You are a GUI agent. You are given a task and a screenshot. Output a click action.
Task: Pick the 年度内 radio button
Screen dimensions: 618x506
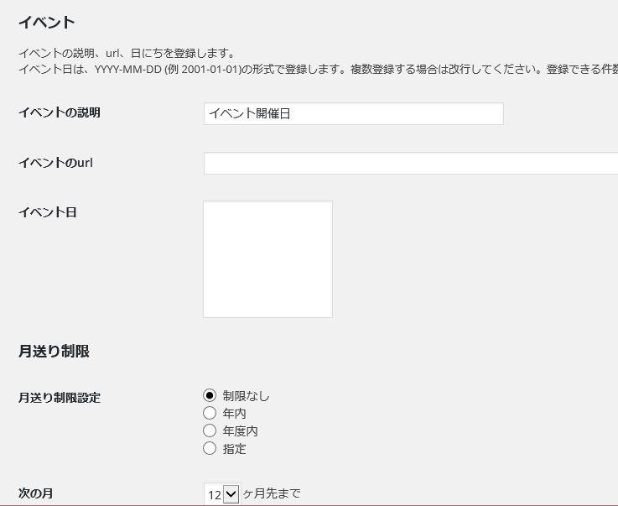tap(210, 431)
